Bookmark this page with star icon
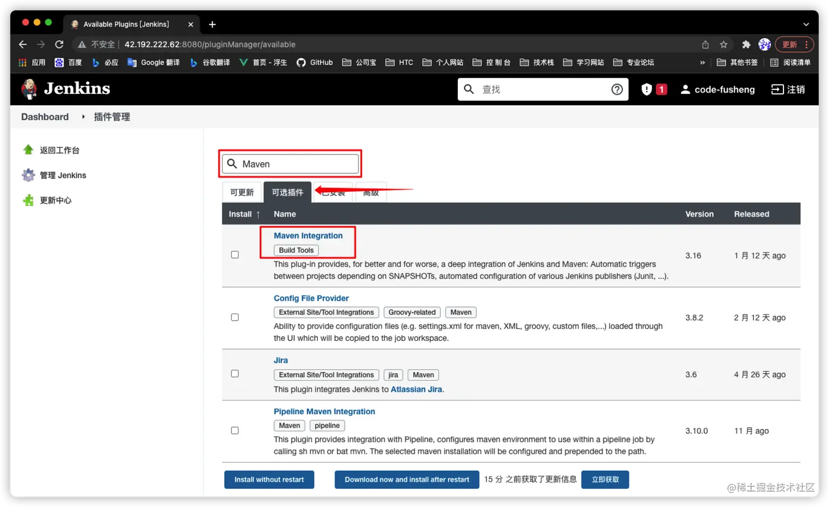 (x=724, y=44)
